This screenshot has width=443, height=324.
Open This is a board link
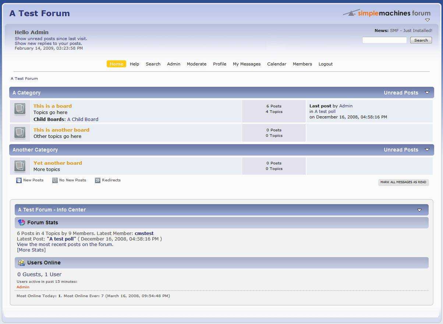pos(53,106)
